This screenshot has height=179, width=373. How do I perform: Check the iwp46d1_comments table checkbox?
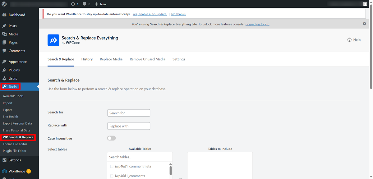[112, 176]
